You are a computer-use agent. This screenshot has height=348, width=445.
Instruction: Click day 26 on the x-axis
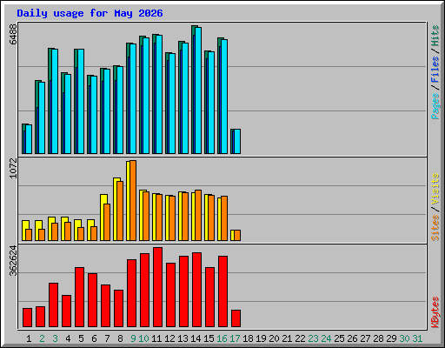pyautogui.click(x=352, y=338)
